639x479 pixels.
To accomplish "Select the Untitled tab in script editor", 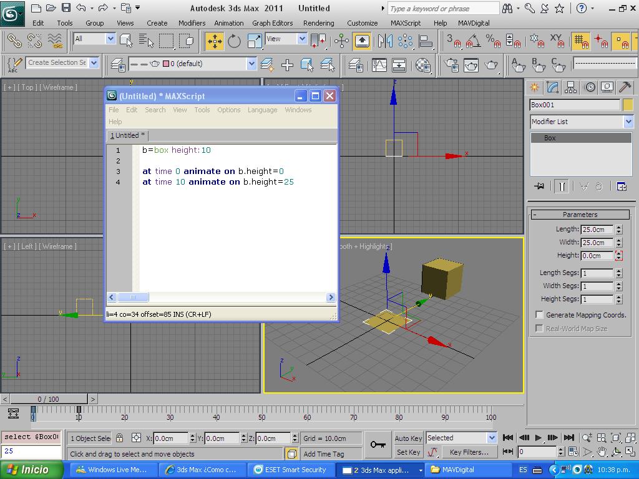I will (x=127, y=135).
